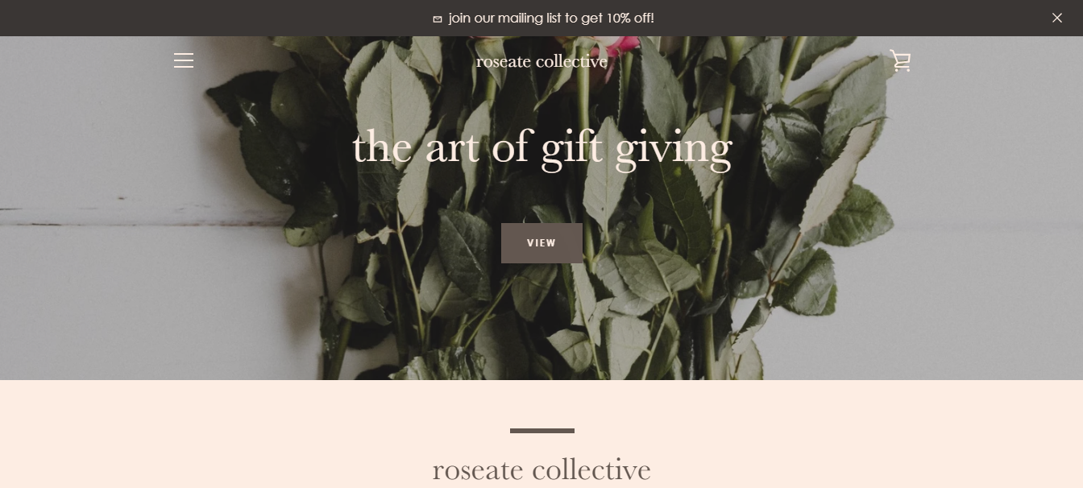Click the large 'roseate collective' section heading

(x=541, y=469)
